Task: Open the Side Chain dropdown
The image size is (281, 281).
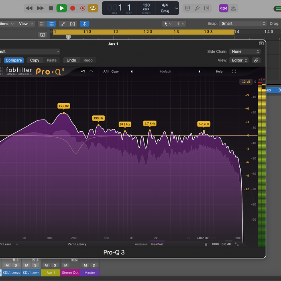Action: 245,52
